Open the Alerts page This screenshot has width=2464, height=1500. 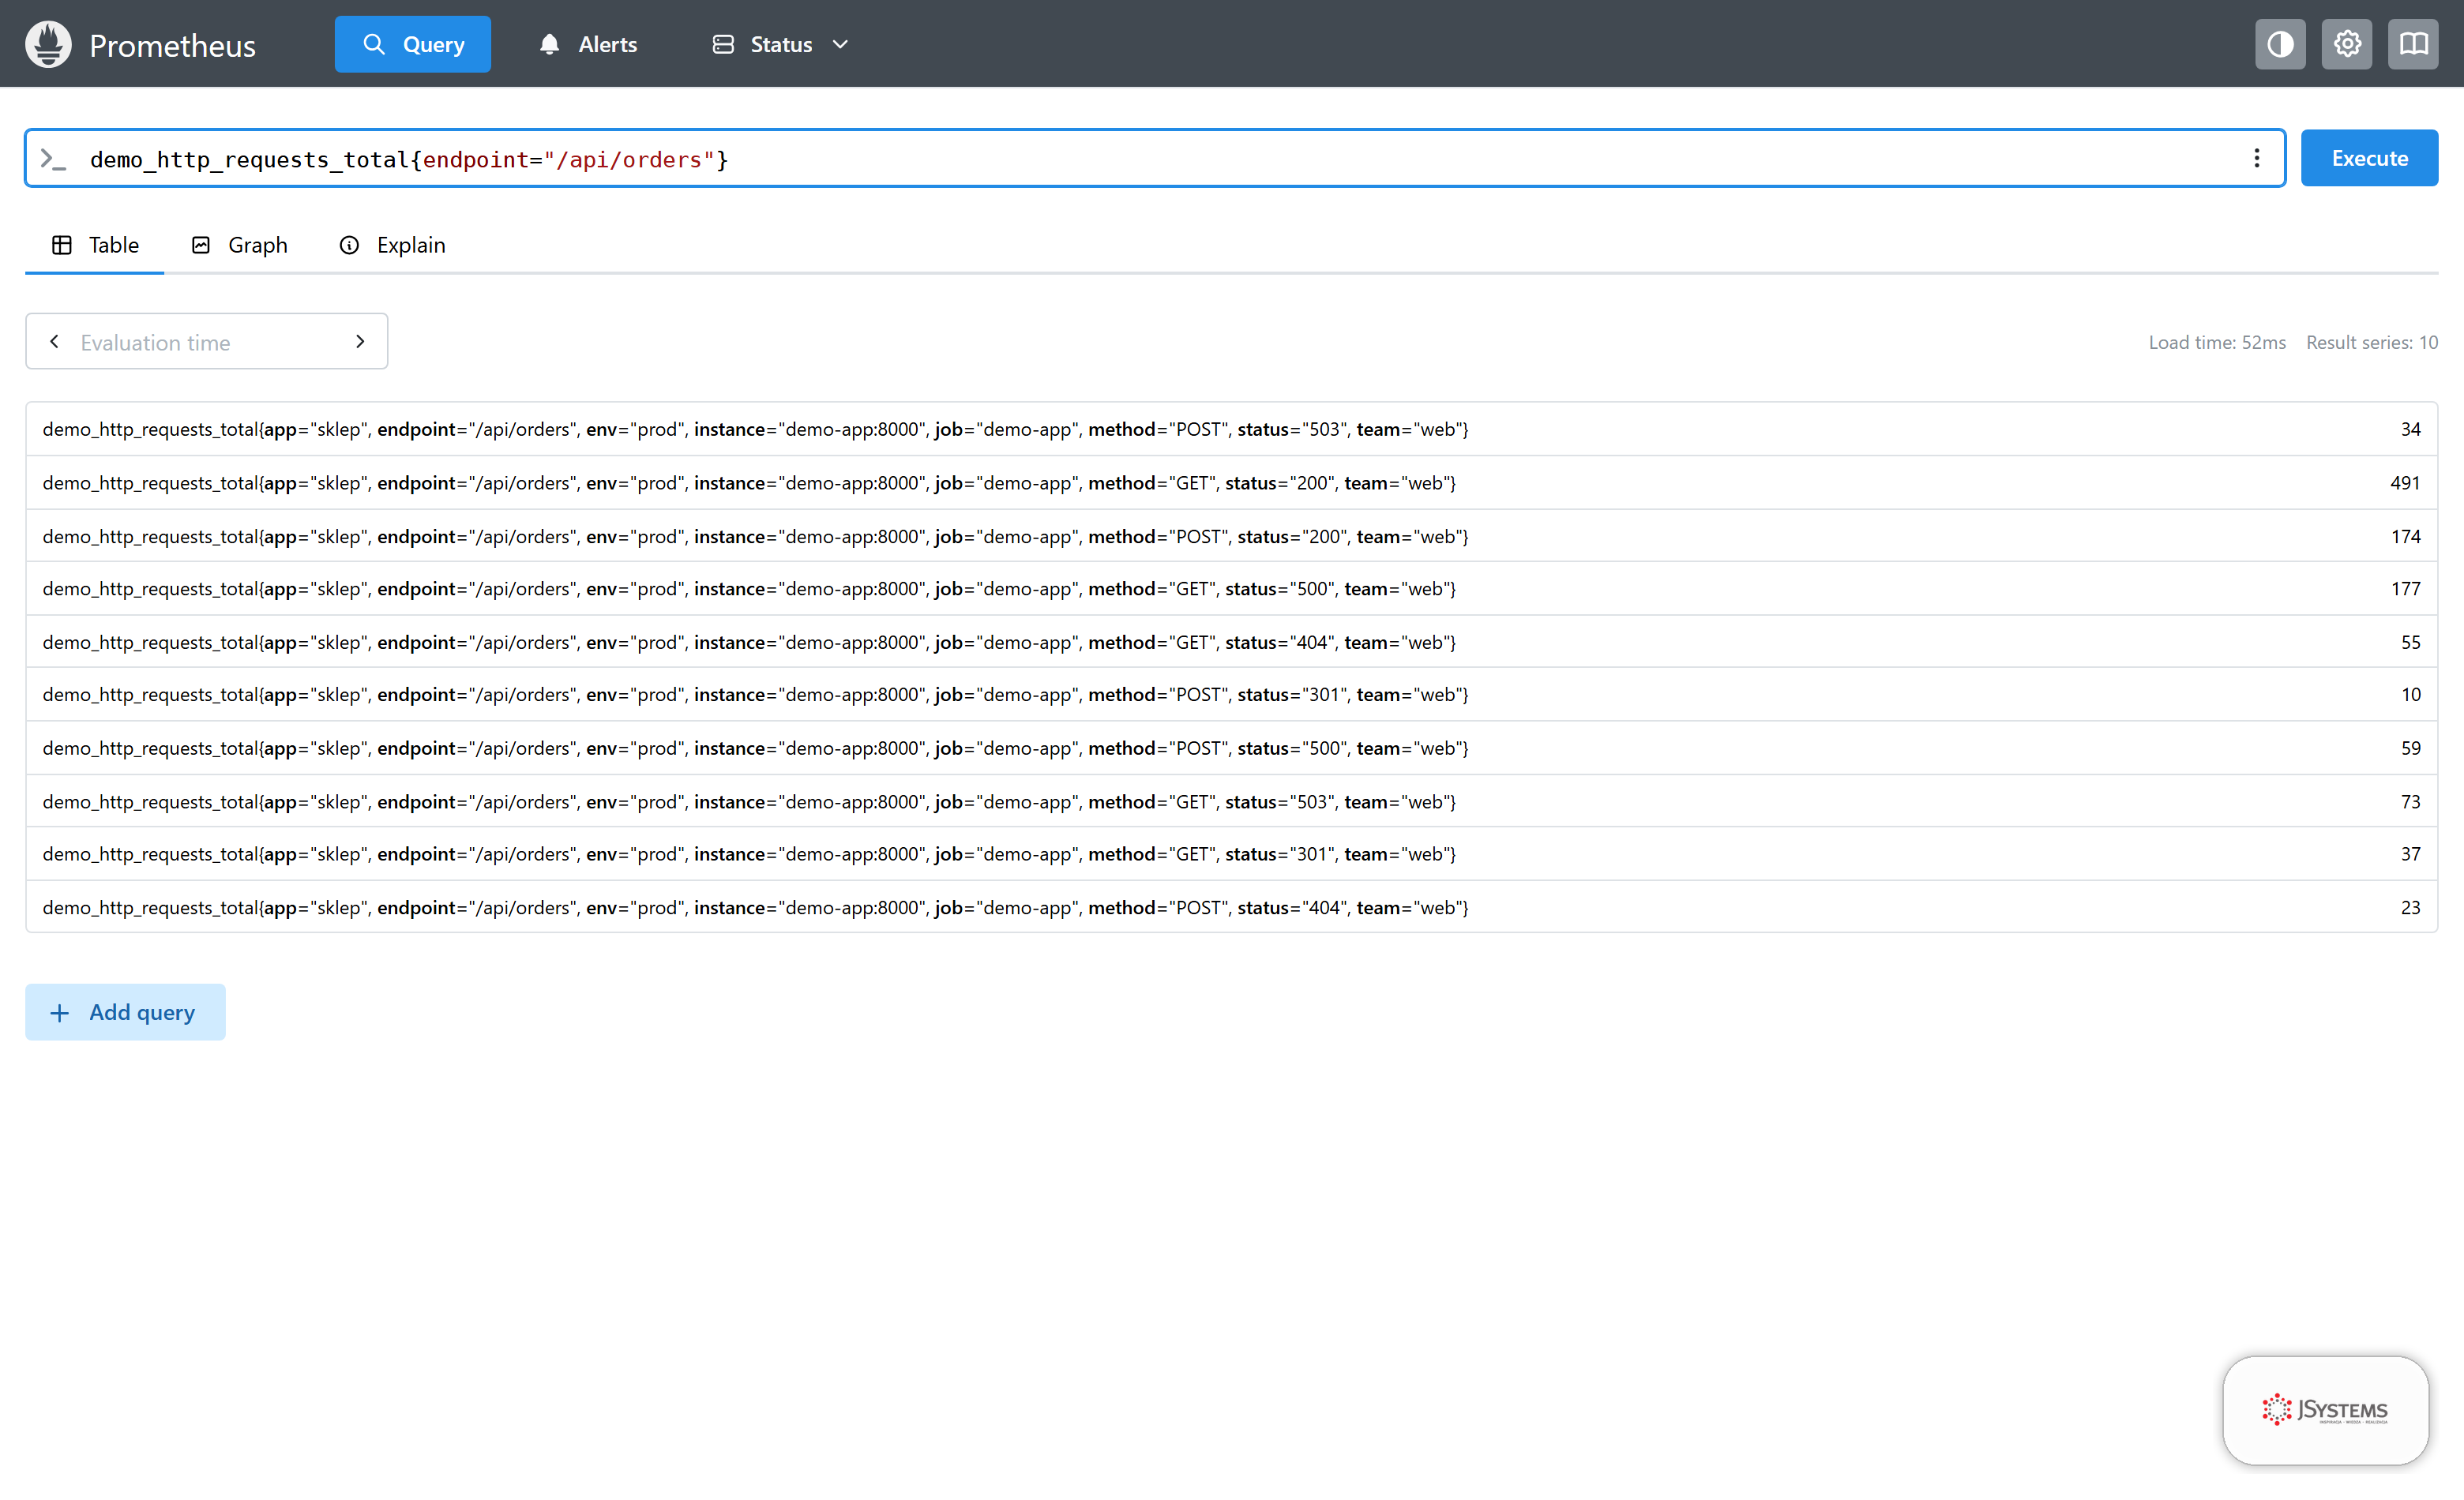pos(588,44)
